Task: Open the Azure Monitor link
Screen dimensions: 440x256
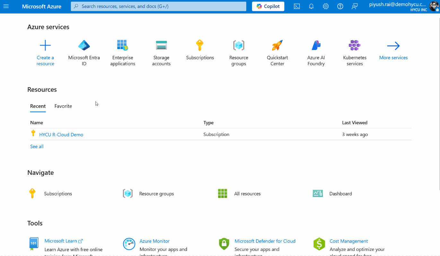Action: pos(154,241)
